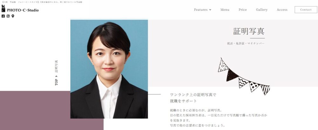Viewport: 318px width, 130px height.
Task: Click the mauve color block at bottom left
Action: (x=52, y=110)
